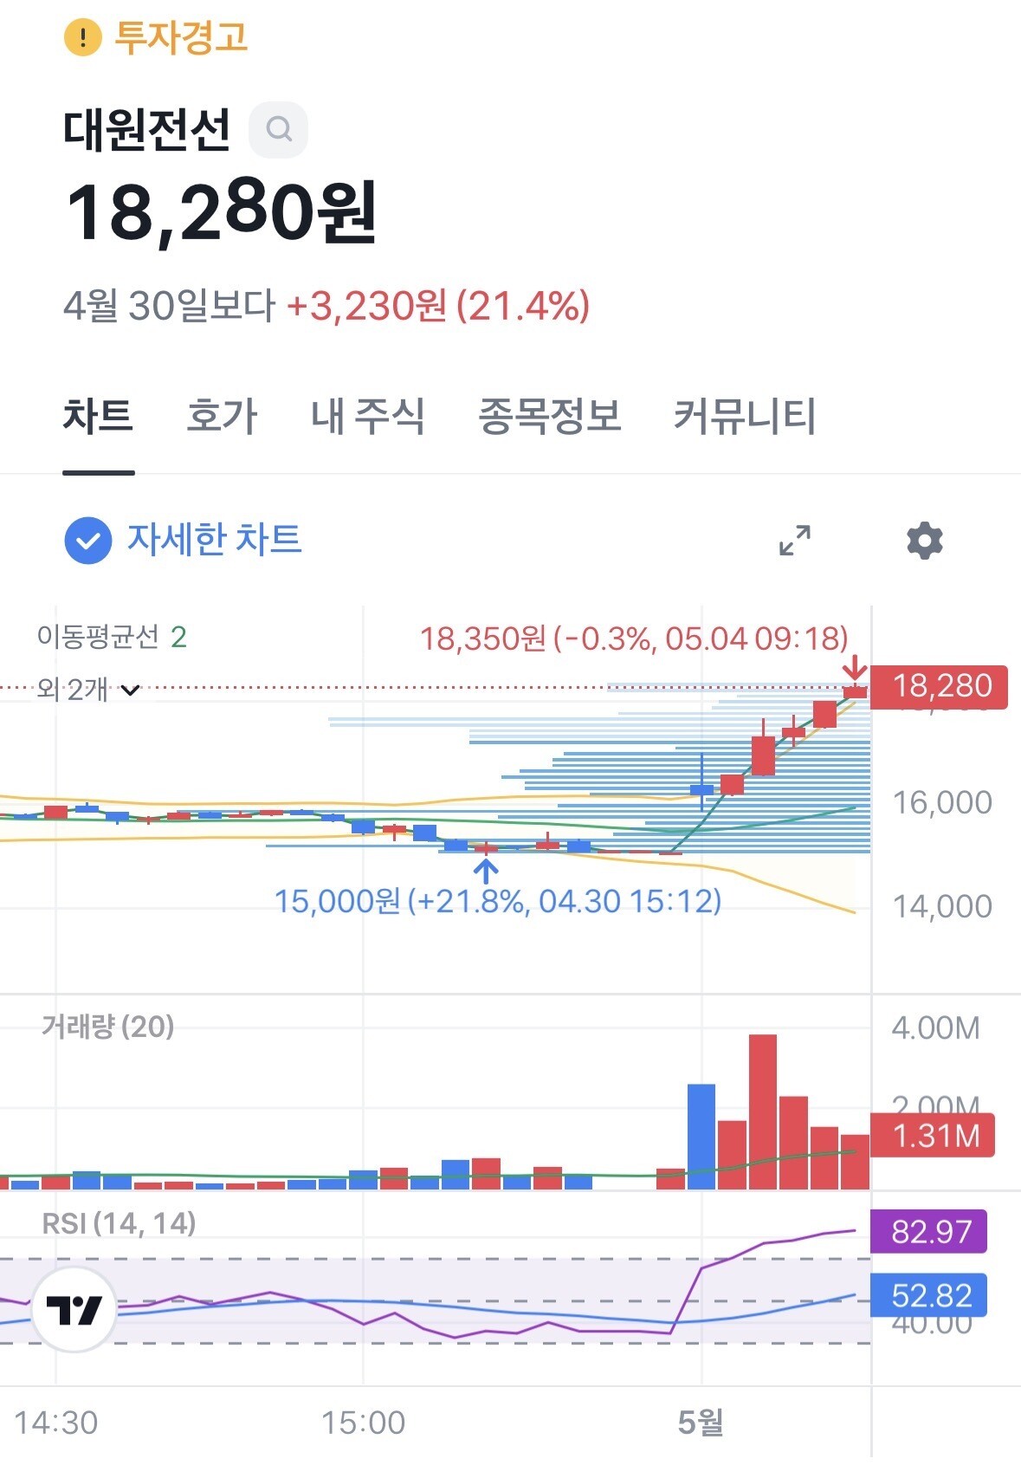Tap the 투자경고 warning label
The width and height of the screenshot is (1021, 1465).
click(182, 37)
